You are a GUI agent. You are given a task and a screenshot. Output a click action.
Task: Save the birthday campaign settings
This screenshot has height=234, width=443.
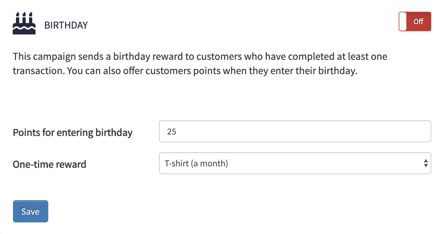click(x=31, y=211)
